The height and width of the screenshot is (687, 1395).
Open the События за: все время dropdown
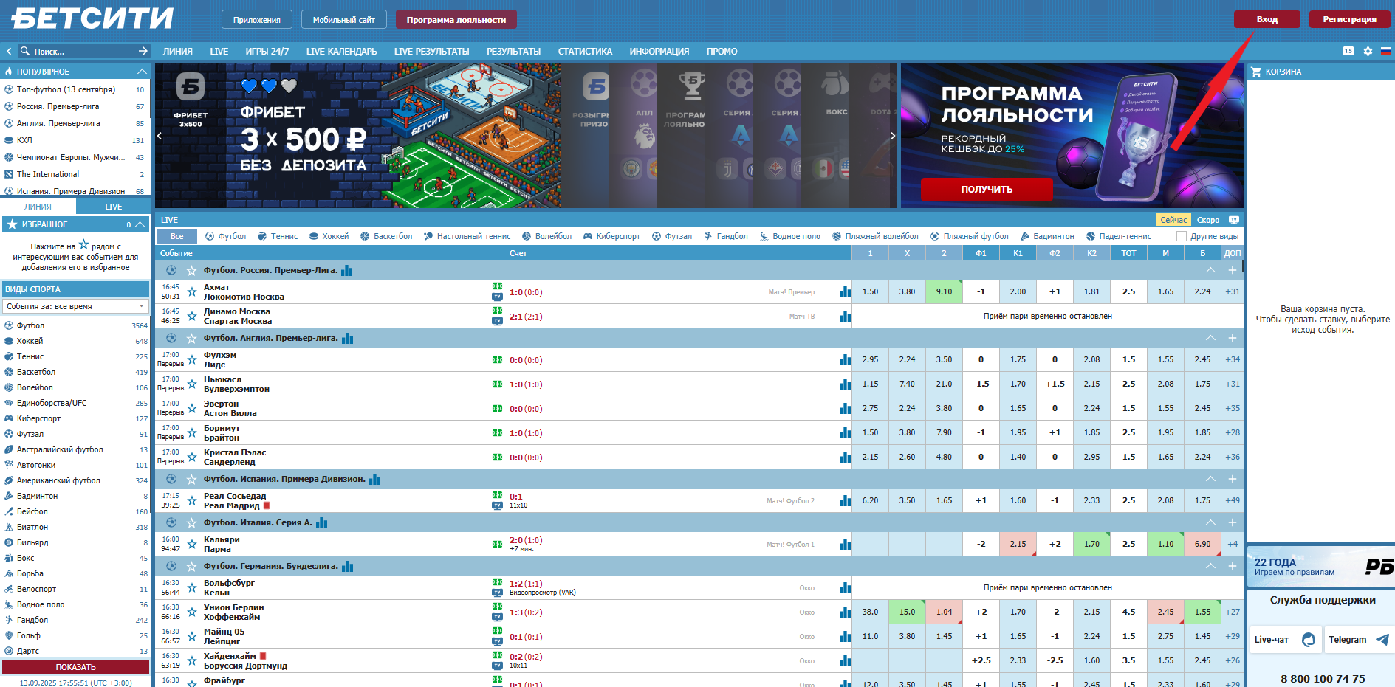pos(75,306)
